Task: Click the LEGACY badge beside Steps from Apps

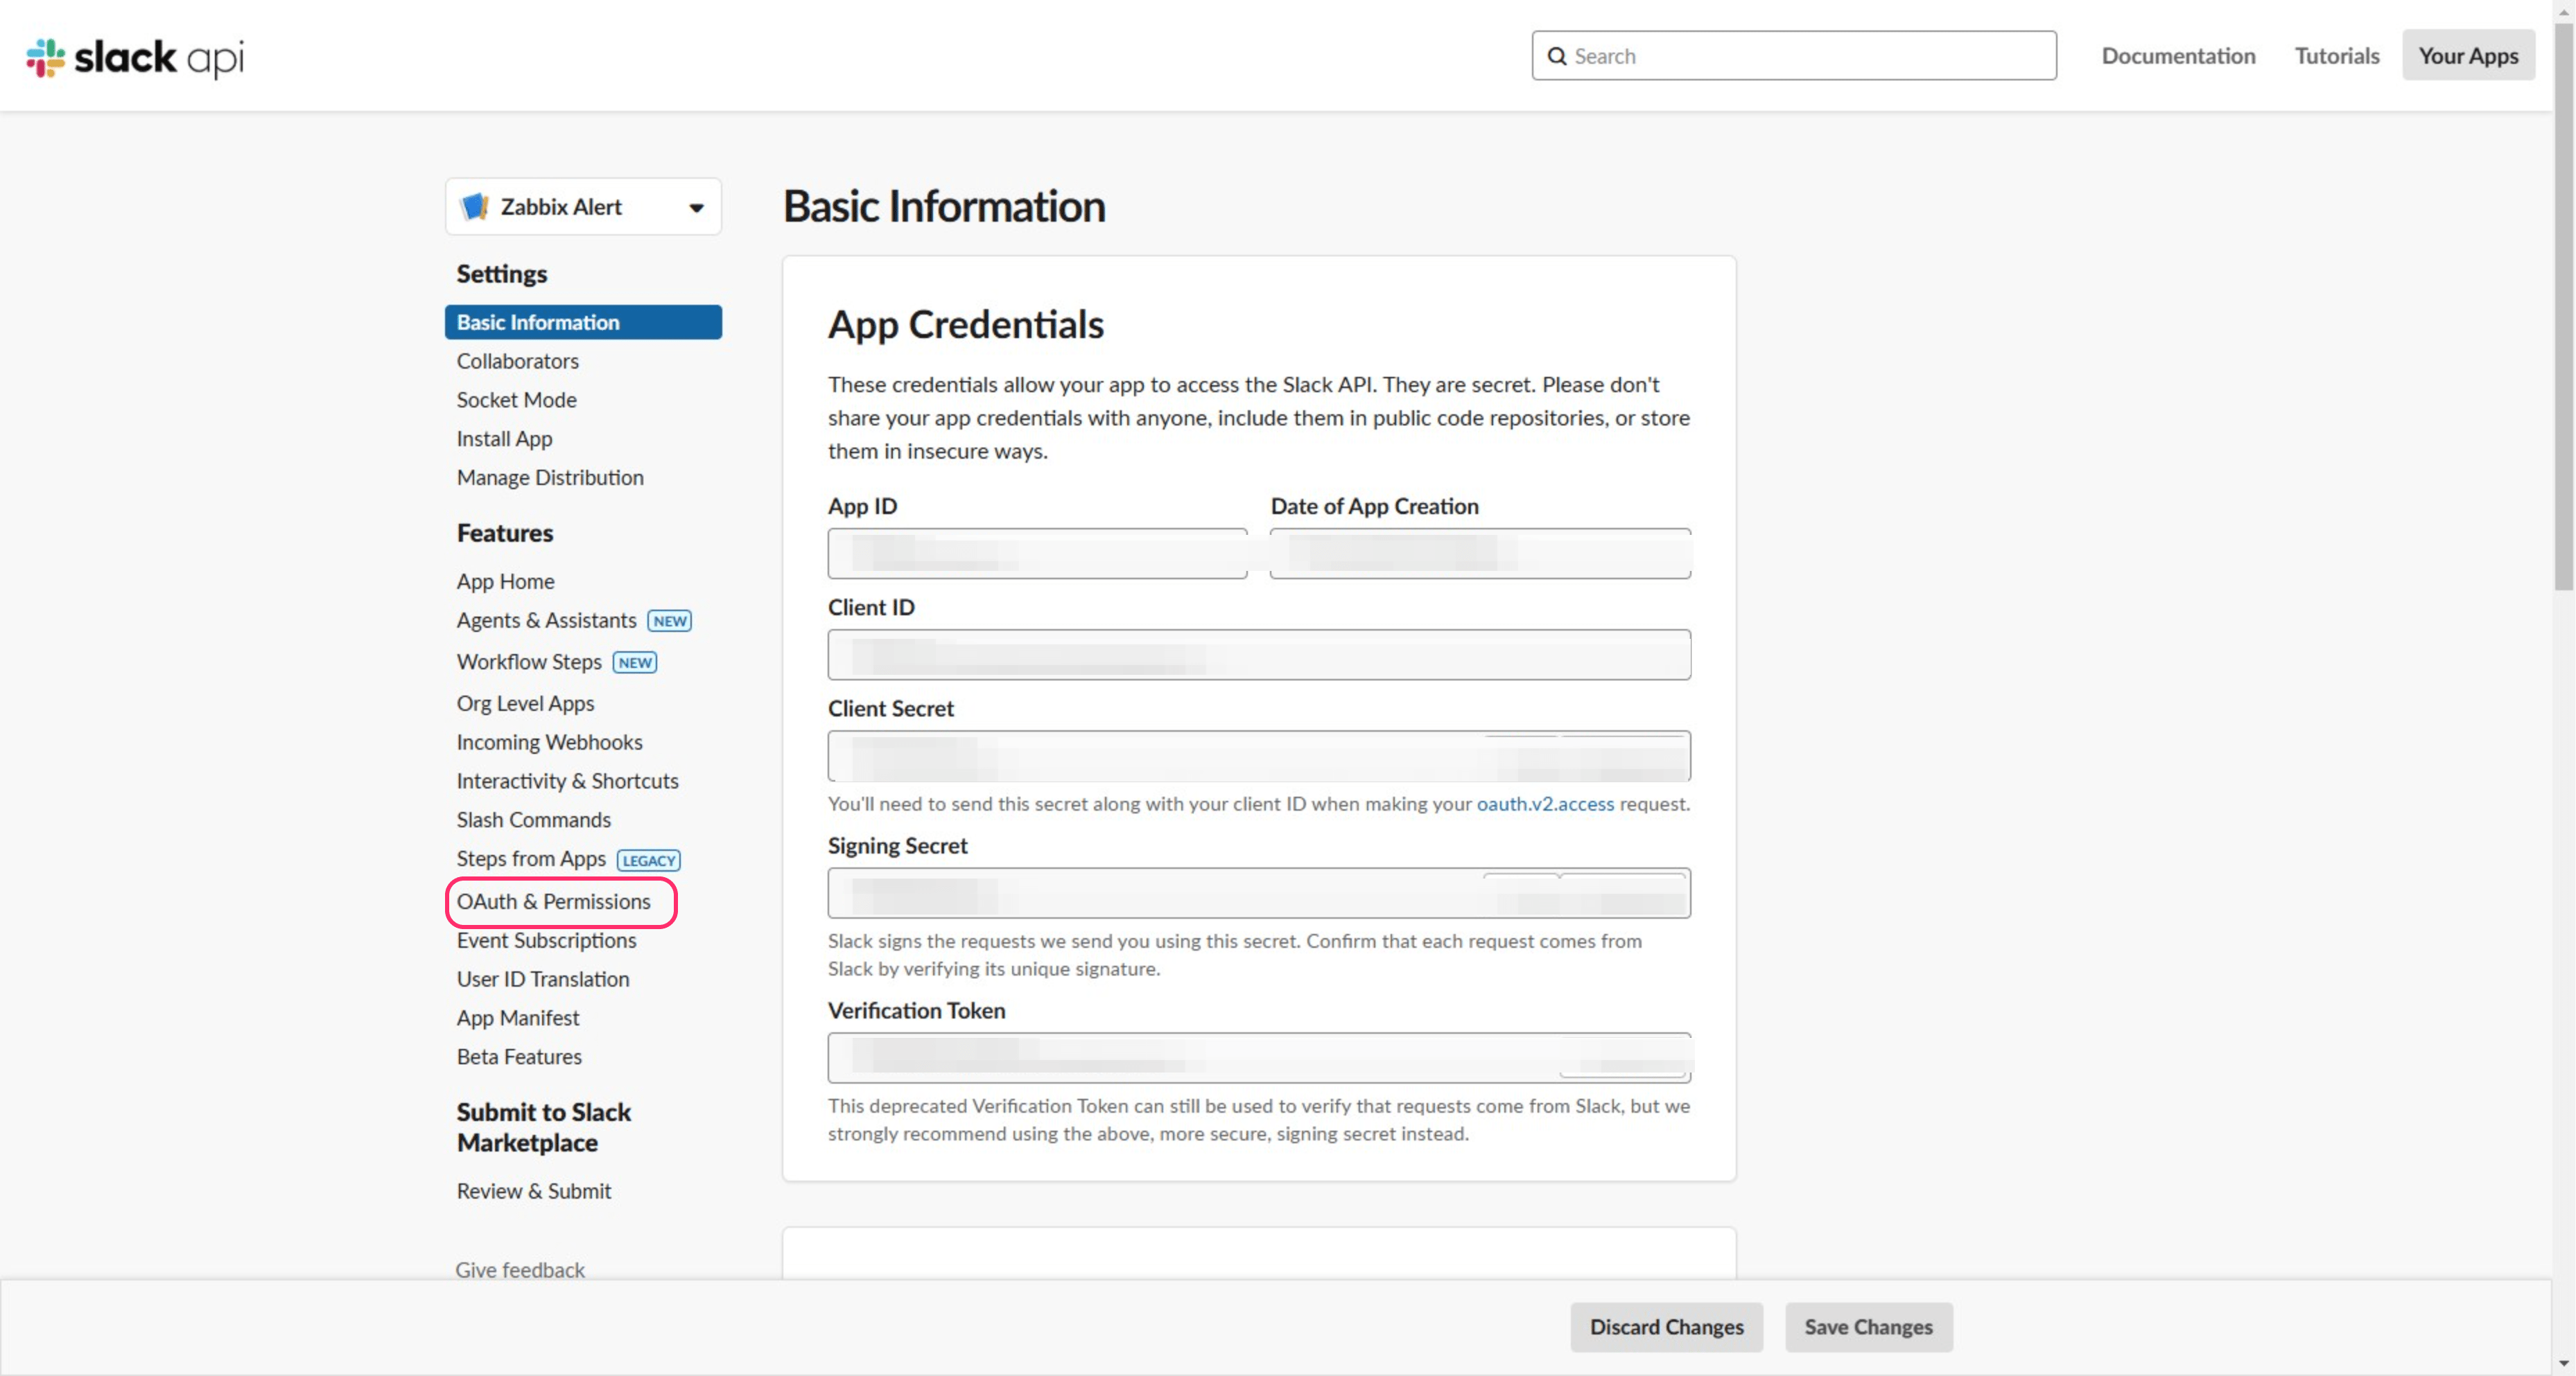Action: pyautogui.click(x=648, y=861)
